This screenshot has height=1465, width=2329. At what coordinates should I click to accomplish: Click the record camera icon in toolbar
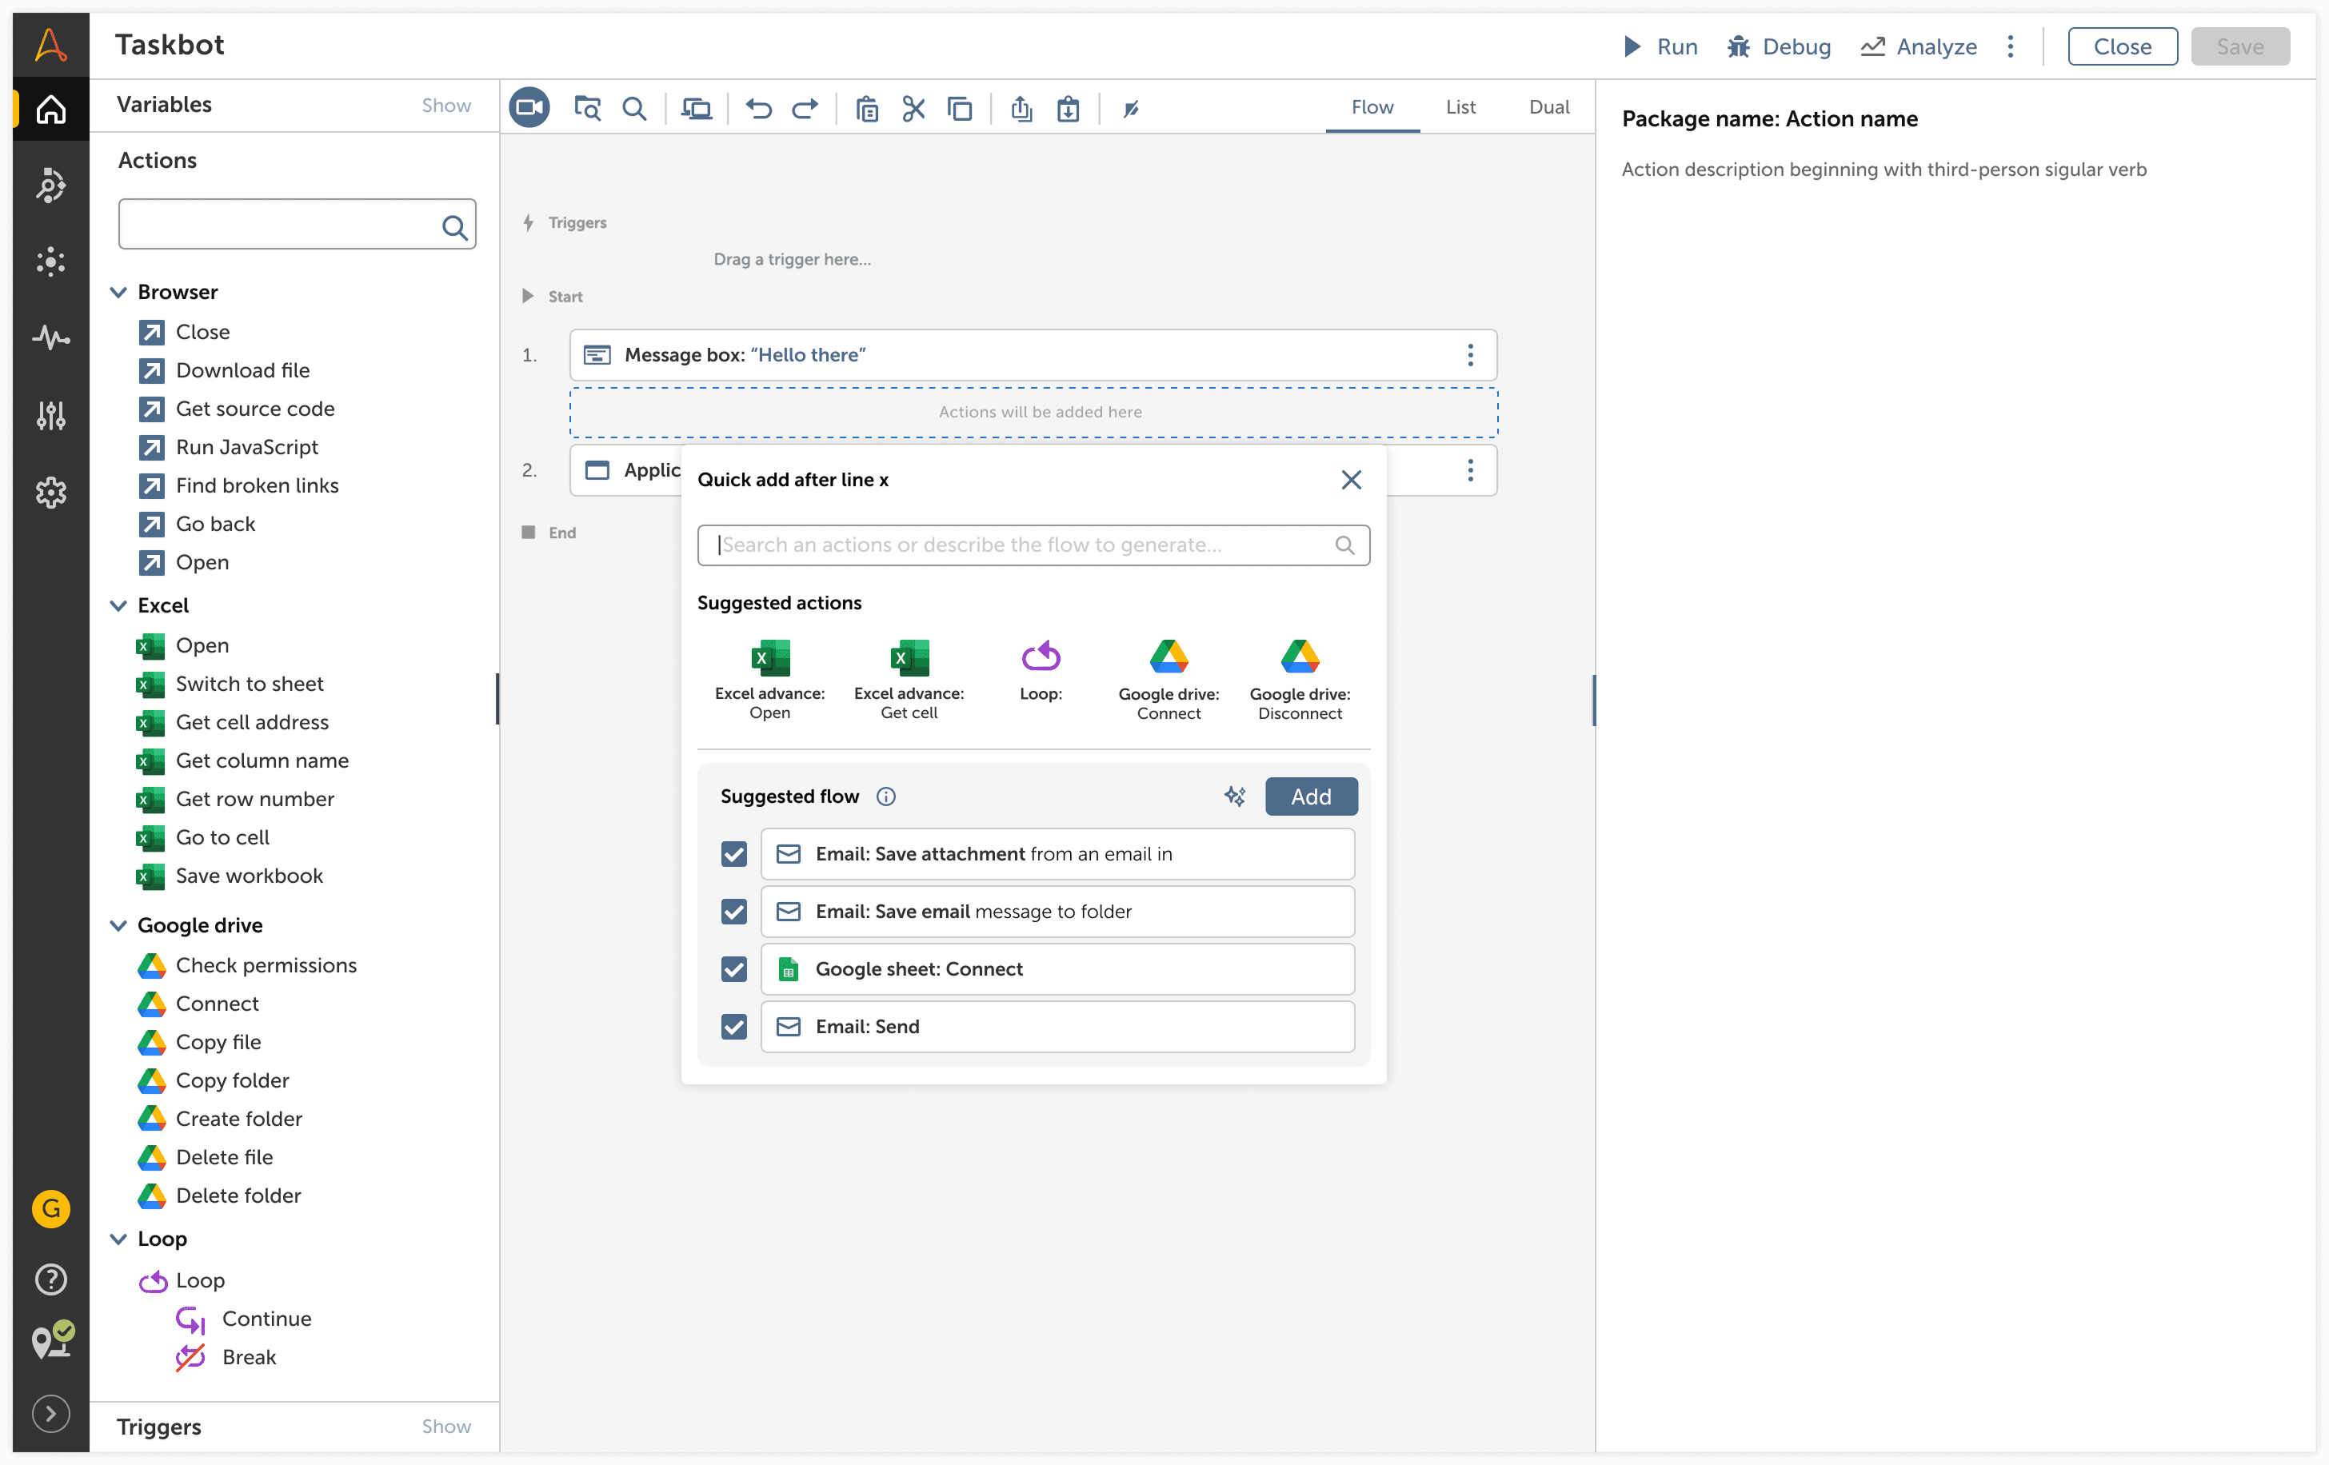[529, 107]
